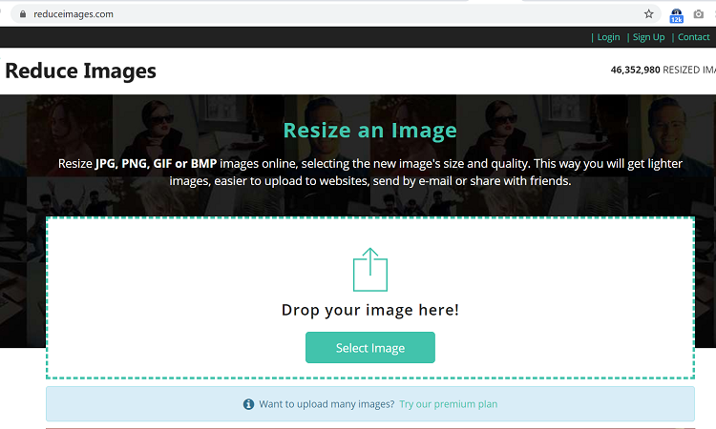Click the info icon beside upload message
The width and height of the screenshot is (716, 429).
coord(248,404)
